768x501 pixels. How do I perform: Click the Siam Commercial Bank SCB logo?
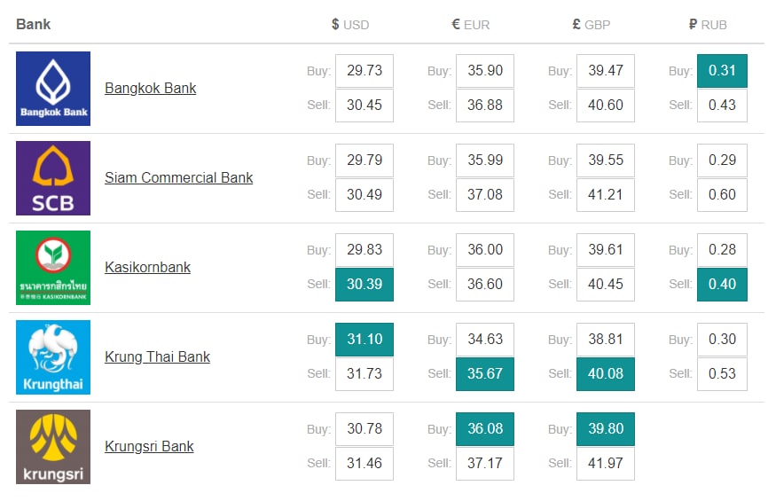click(53, 178)
